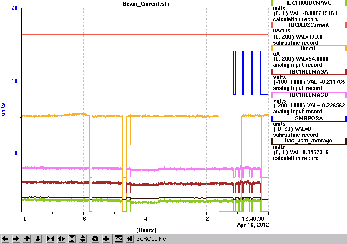Click 'analog input record' under ibcm1

[x=298, y=65]
